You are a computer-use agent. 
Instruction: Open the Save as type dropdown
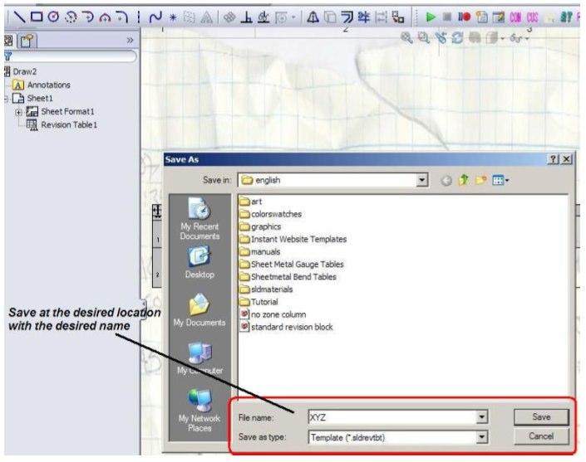point(482,437)
